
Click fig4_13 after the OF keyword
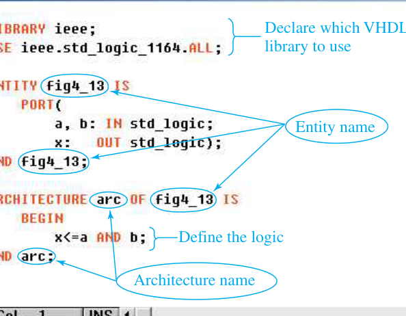pyautogui.click(x=184, y=200)
